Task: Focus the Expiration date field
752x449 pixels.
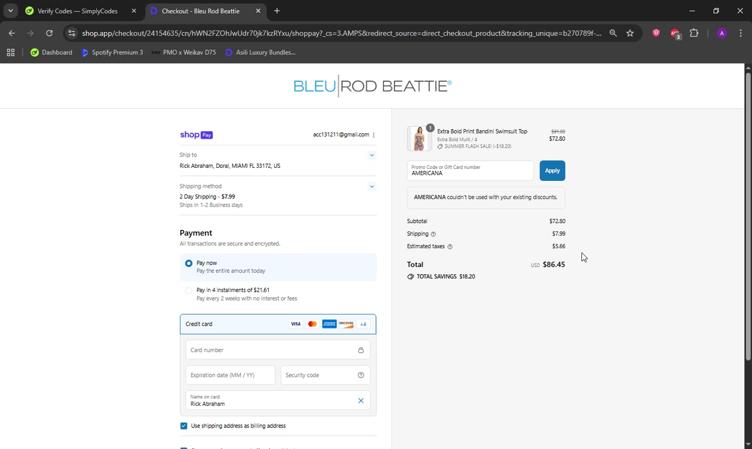Action: tap(230, 375)
